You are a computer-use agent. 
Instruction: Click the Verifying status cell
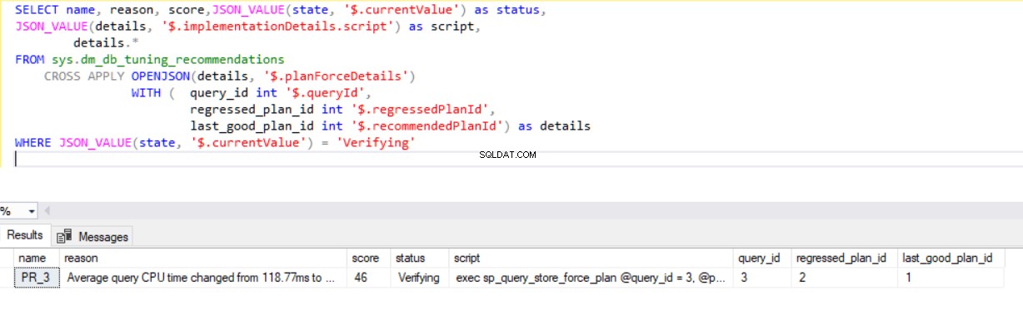click(420, 278)
